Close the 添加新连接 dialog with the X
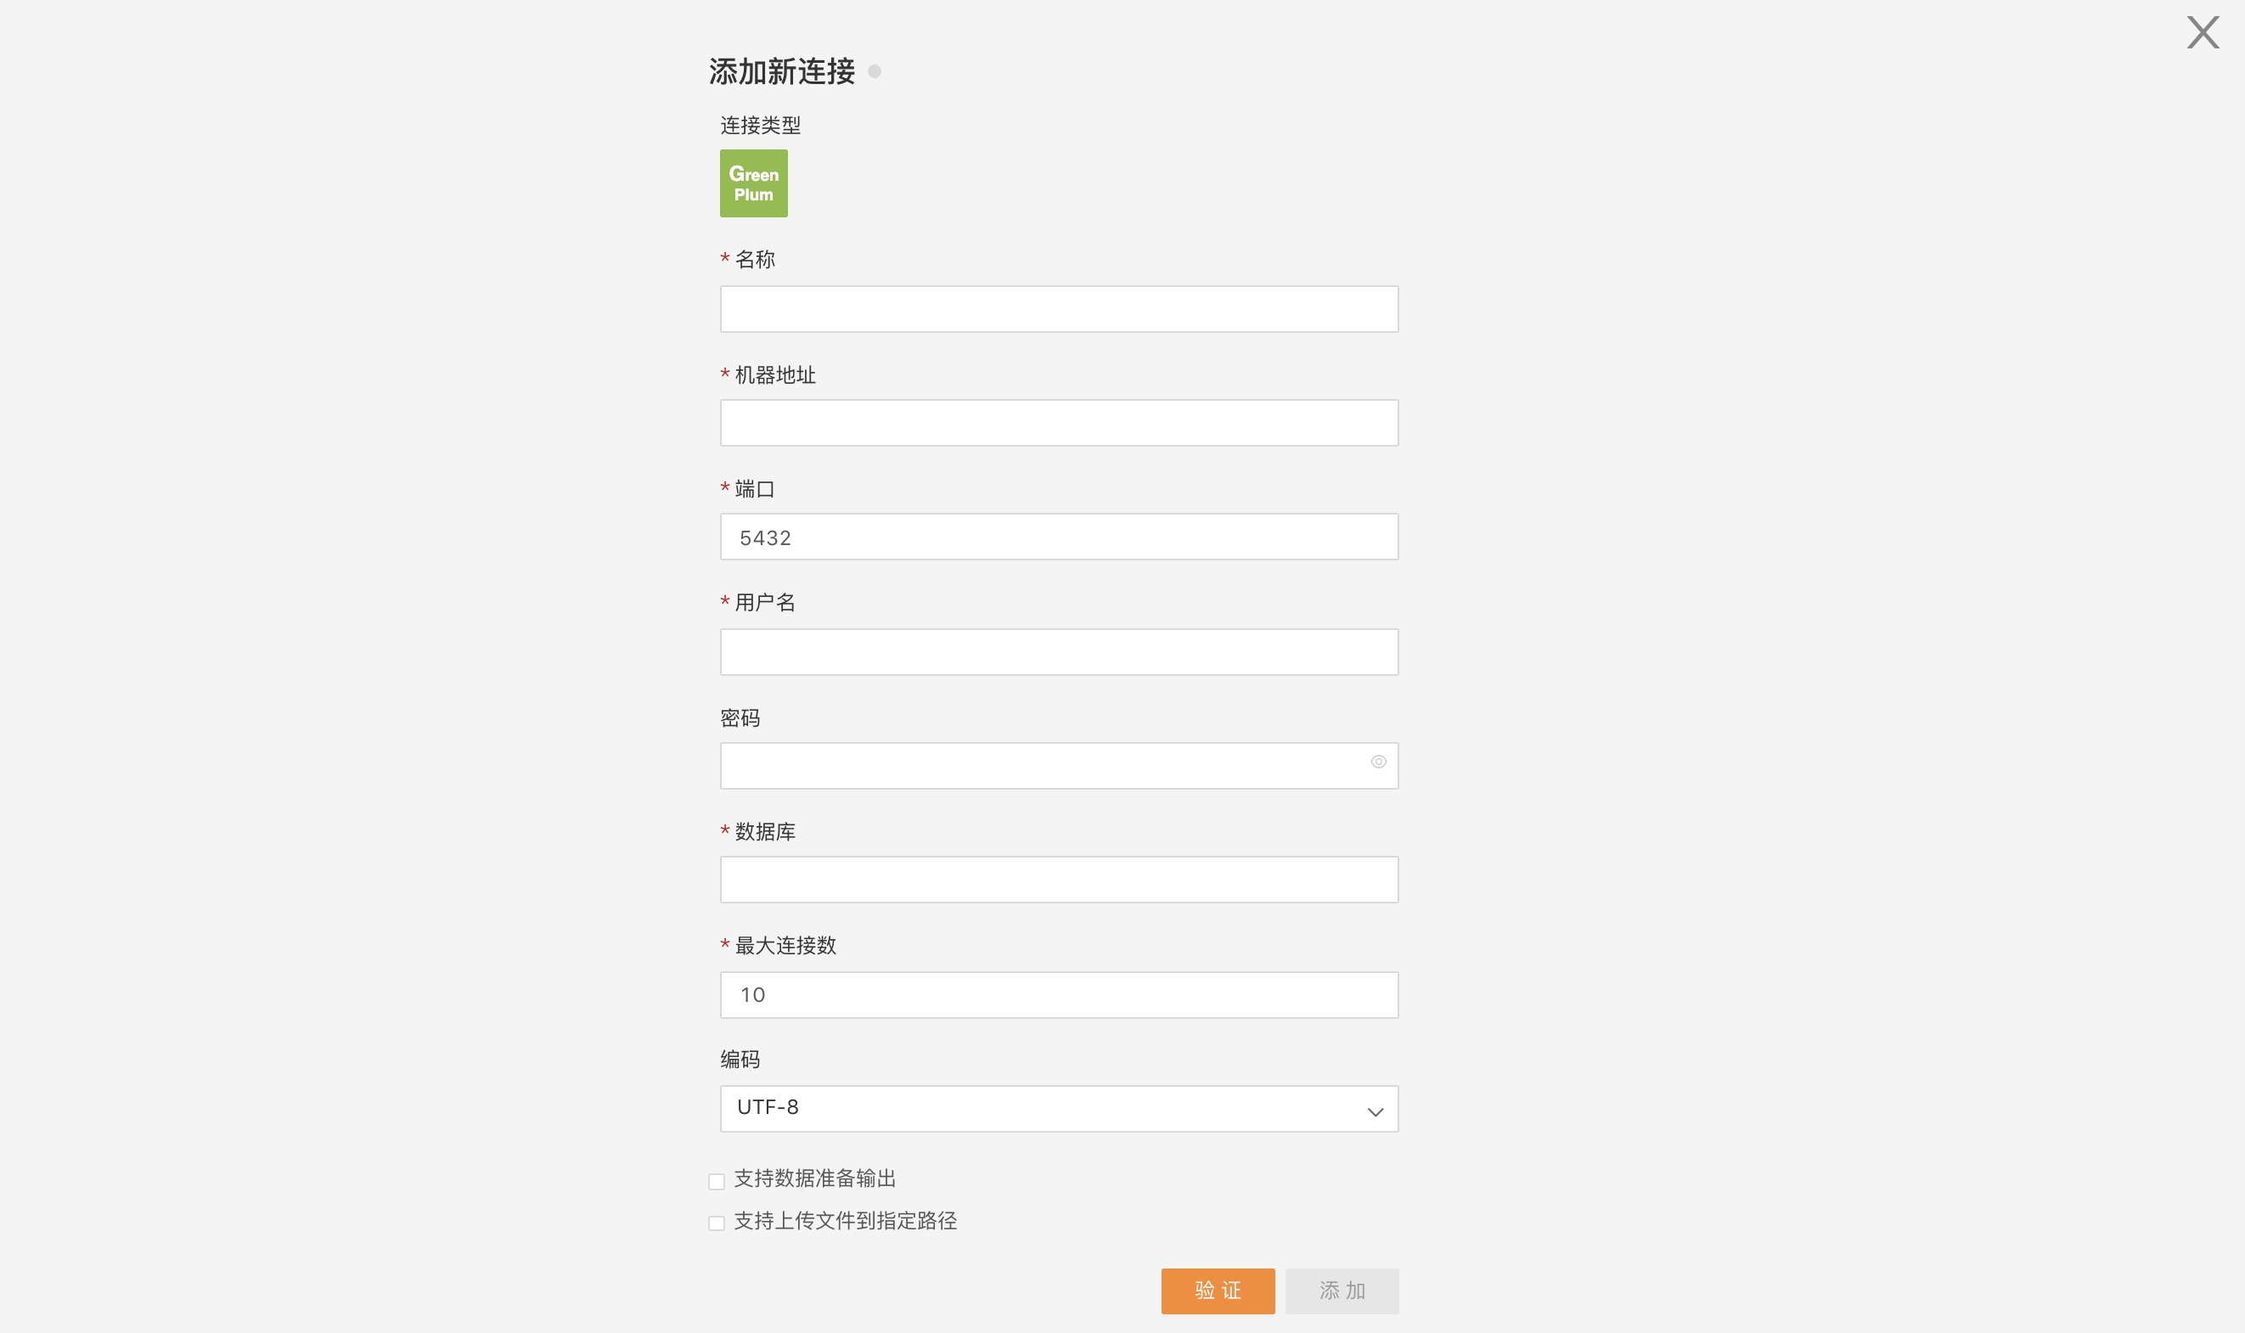This screenshot has height=1333, width=2245. click(2202, 32)
